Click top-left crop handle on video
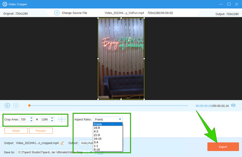 point(98,18)
